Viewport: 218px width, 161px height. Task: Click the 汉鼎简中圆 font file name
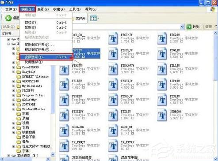click(129, 157)
